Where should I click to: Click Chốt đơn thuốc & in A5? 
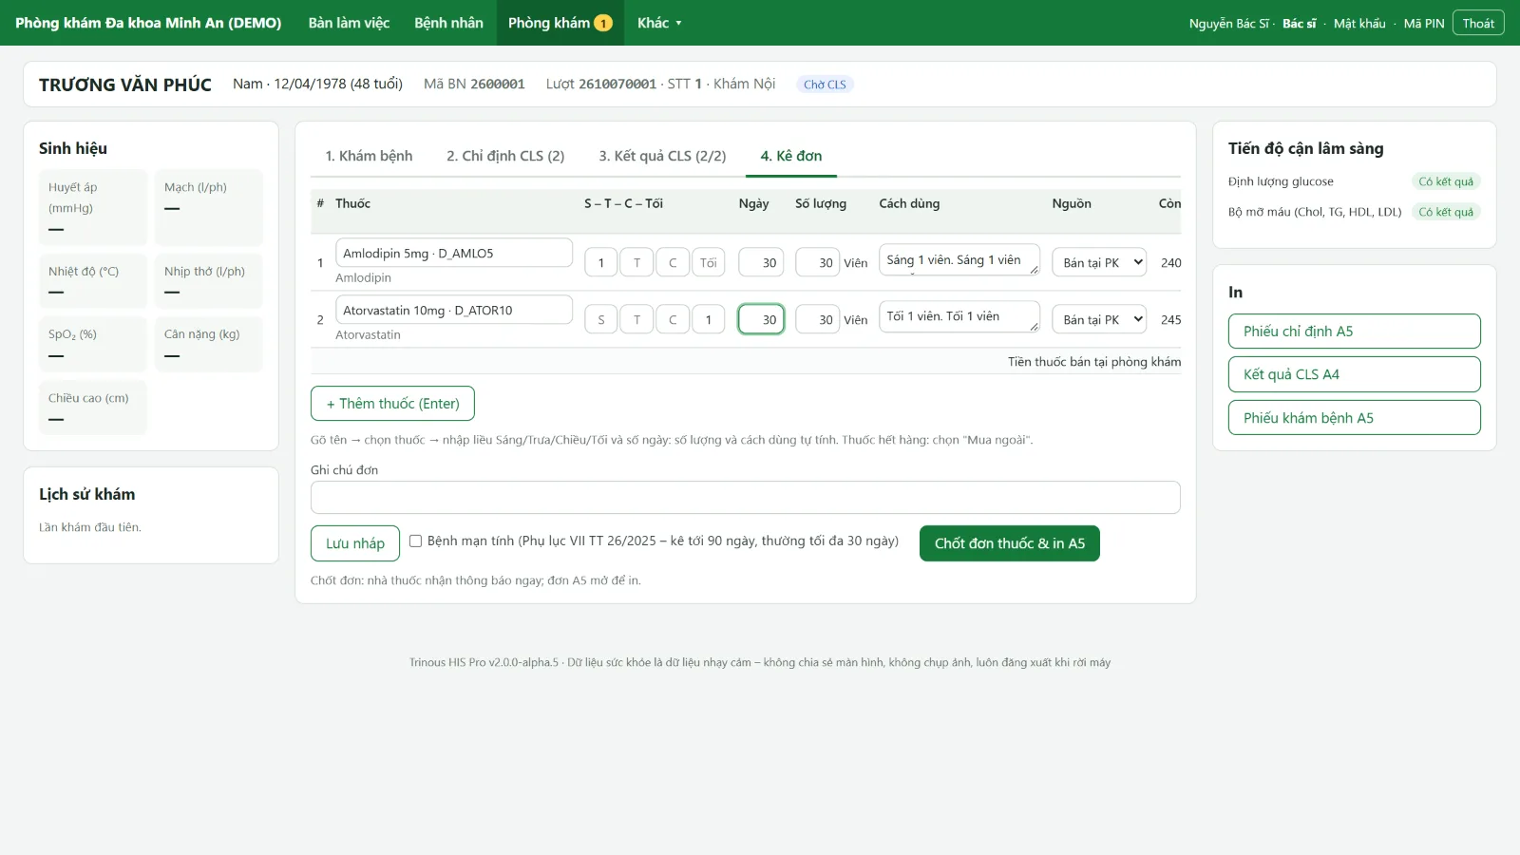[1010, 543]
